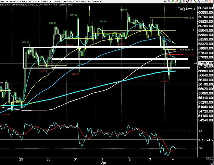Click the date label 2 on the time axis
Screen dimensions: 214x165
[x=129, y=160]
